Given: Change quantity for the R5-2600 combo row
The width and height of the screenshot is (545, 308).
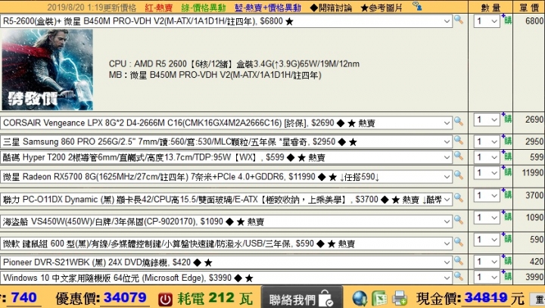Looking at the screenshot, I should coord(487,21).
